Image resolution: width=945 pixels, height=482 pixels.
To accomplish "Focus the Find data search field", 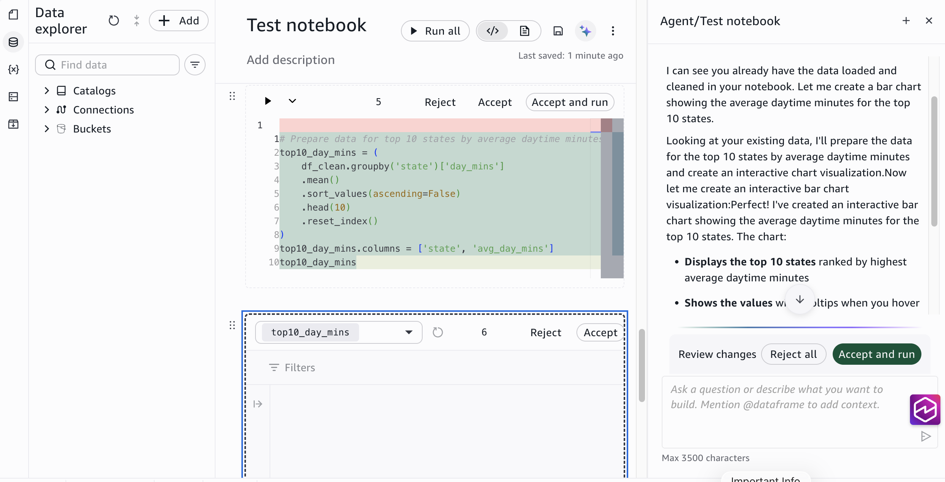I will (107, 65).
